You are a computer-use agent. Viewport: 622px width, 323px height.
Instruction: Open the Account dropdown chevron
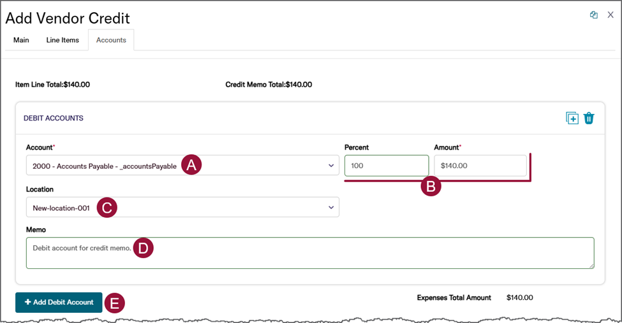pos(331,166)
